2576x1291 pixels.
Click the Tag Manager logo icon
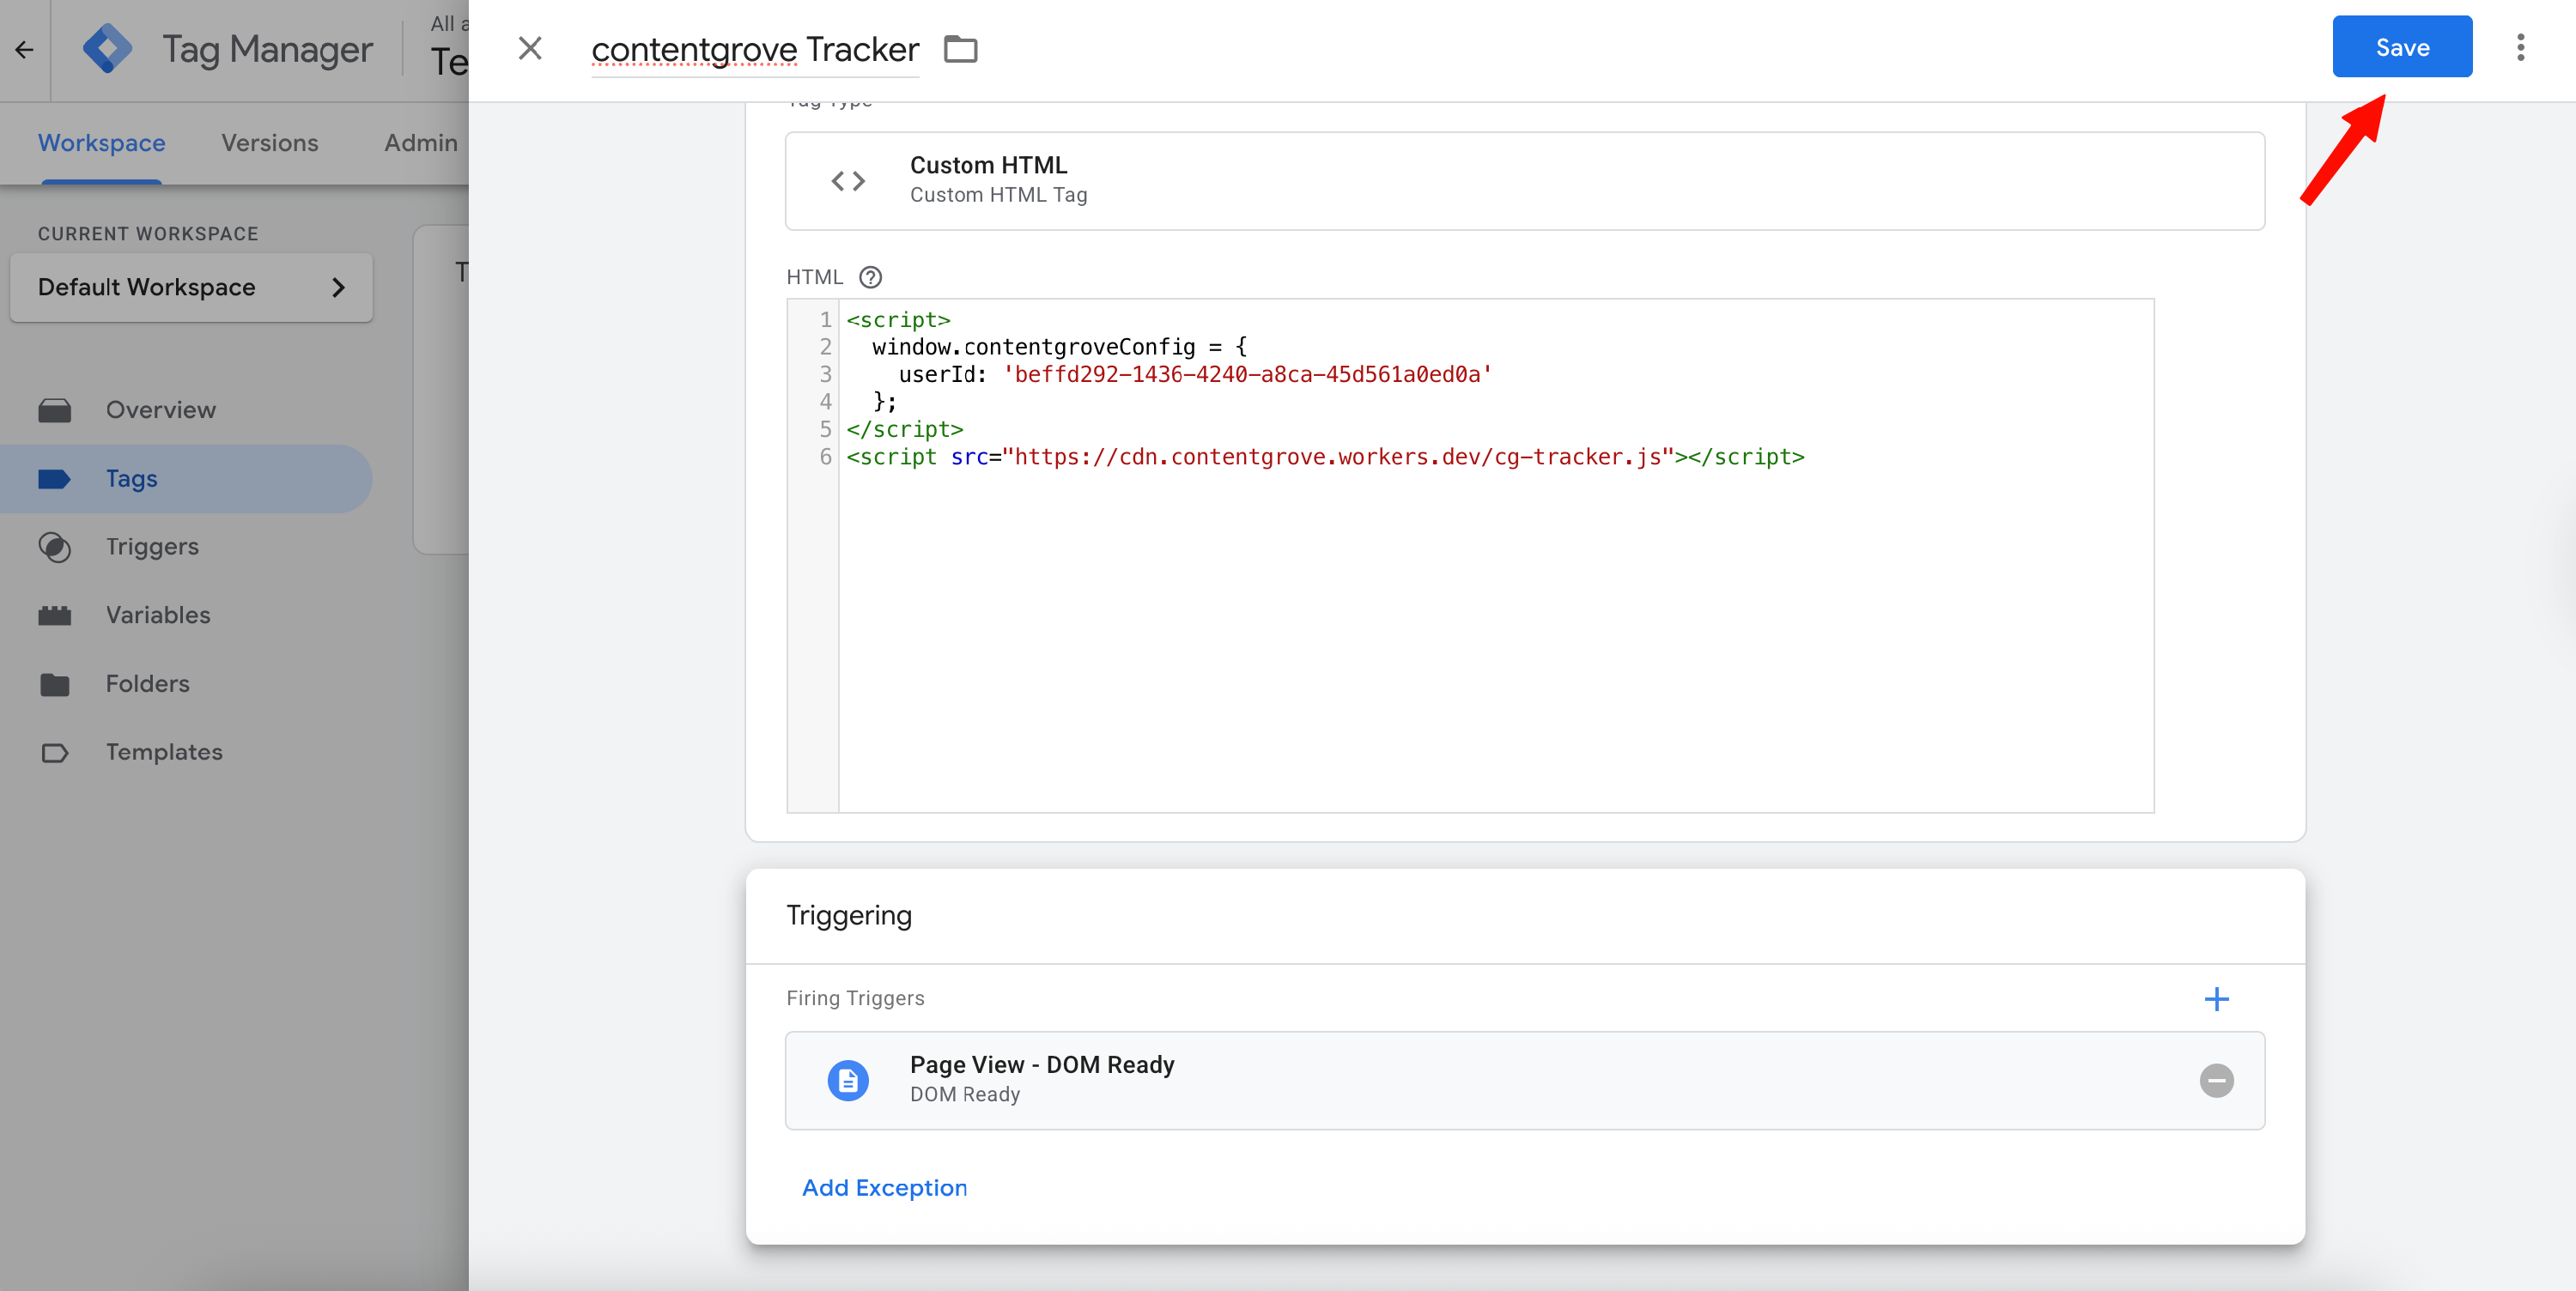coord(107,49)
